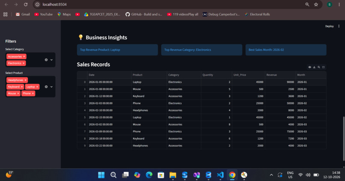
Task: Remove the Laptop product tag
Action: 37,87
